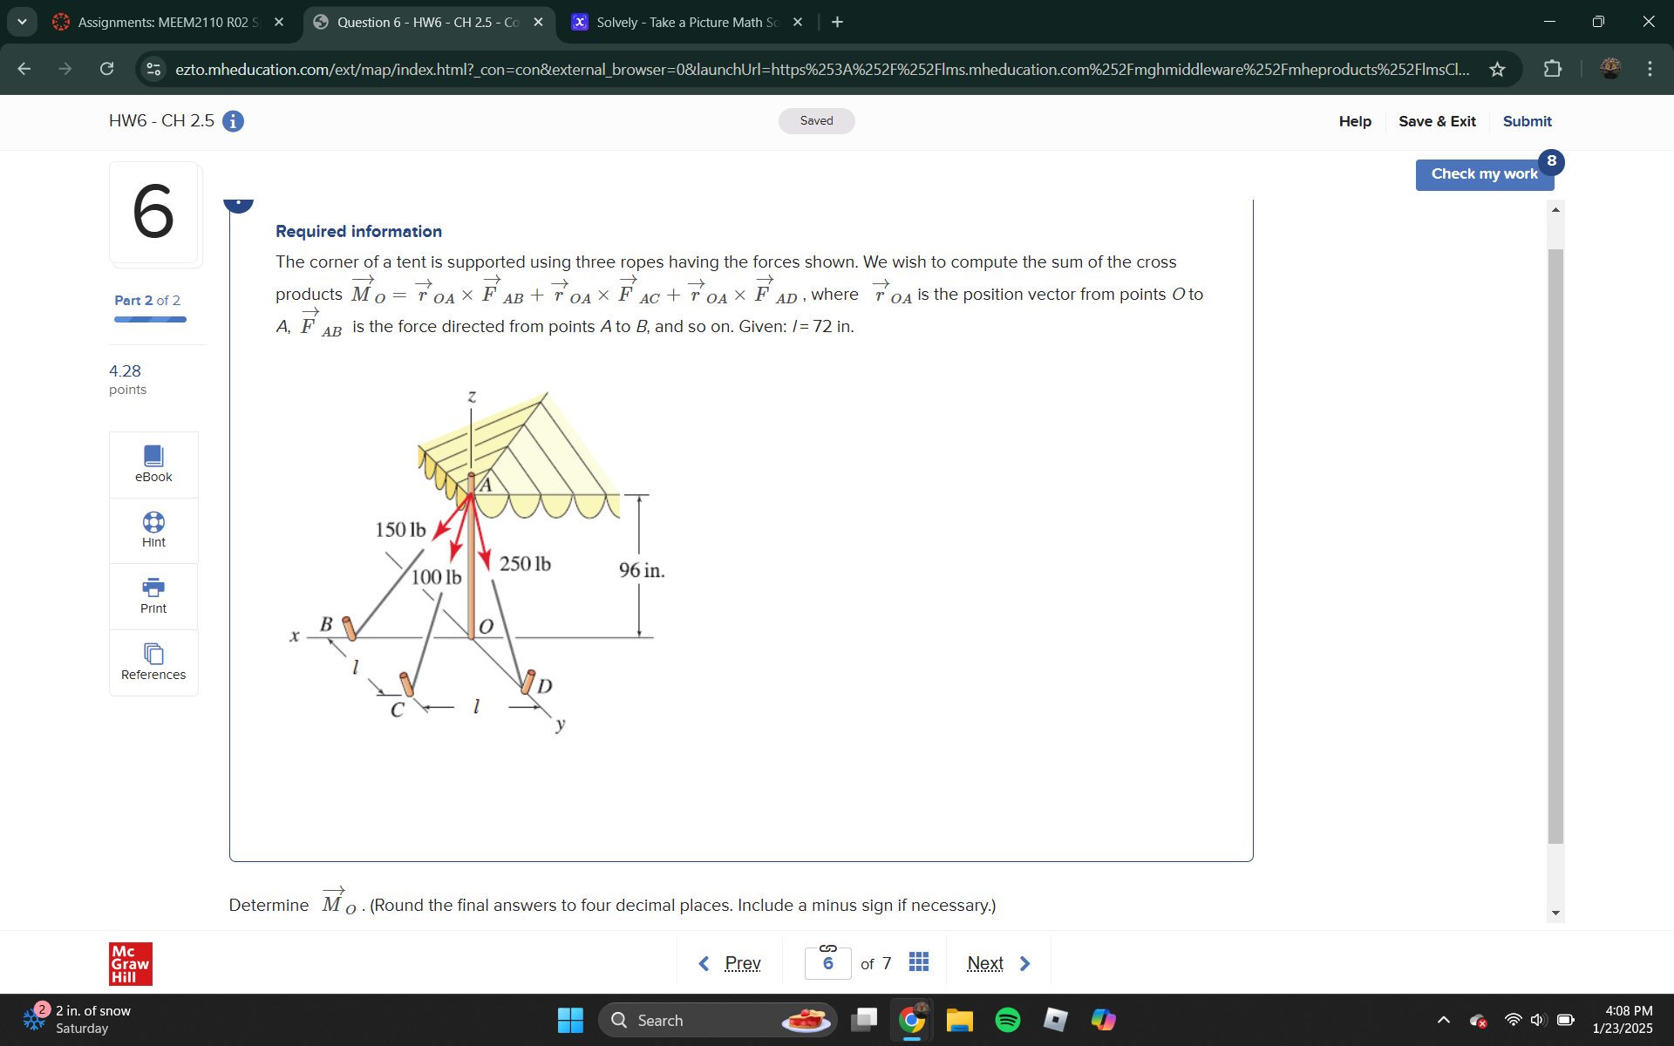Click the Check my work button
Viewport: 1674px width, 1046px height.
coord(1485,173)
